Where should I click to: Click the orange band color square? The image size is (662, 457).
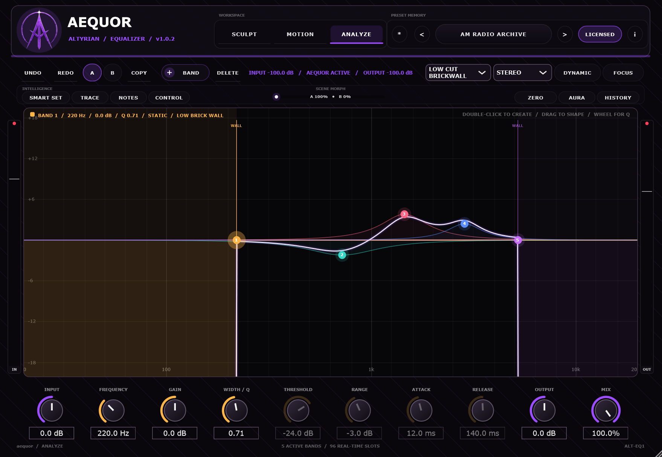pos(32,115)
